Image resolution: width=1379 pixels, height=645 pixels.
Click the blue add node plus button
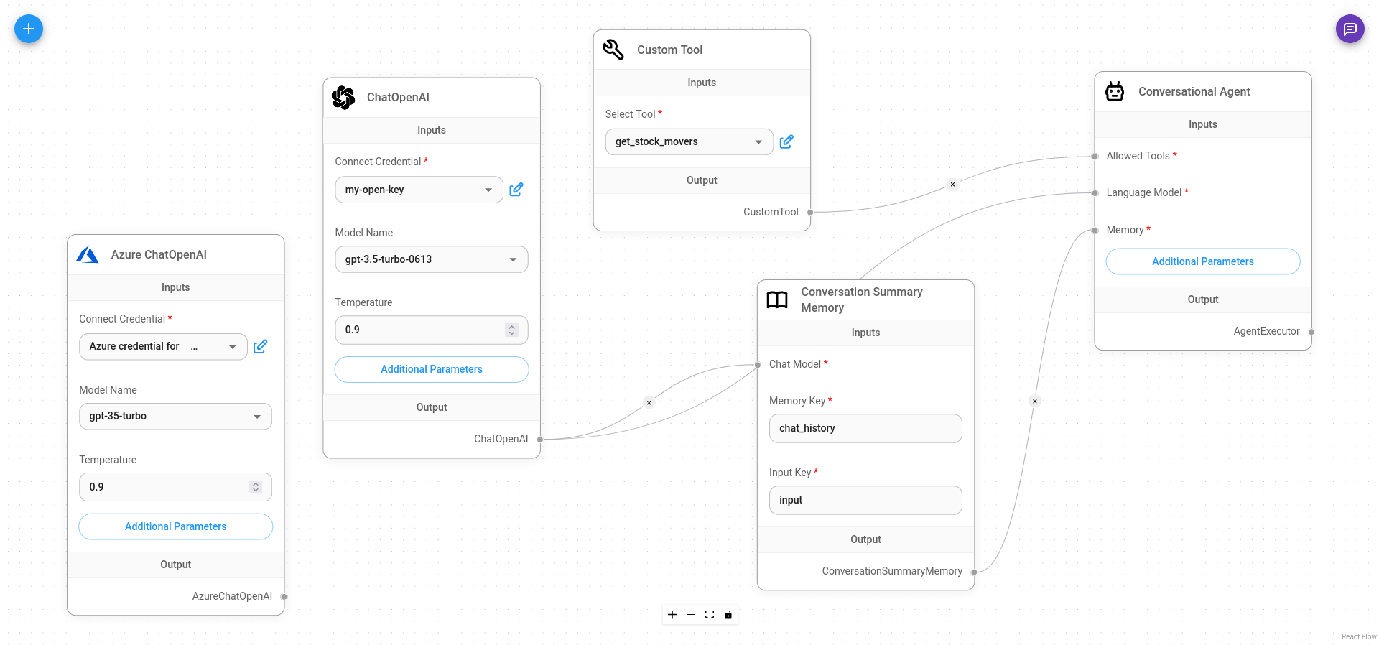pyautogui.click(x=29, y=29)
